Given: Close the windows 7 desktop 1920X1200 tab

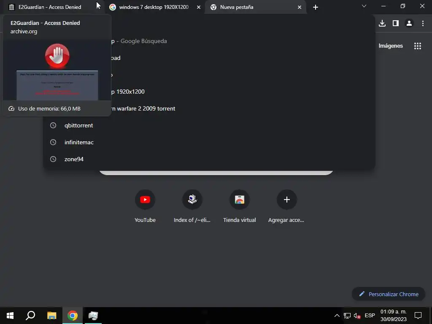Looking at the screenshot, I should coord(199,7).
